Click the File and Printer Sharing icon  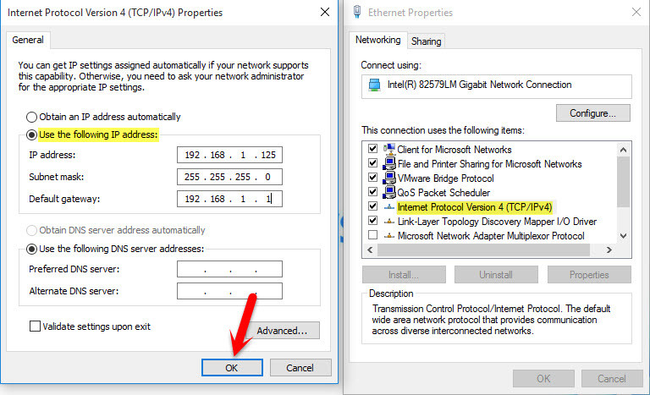tap(389, 164)
